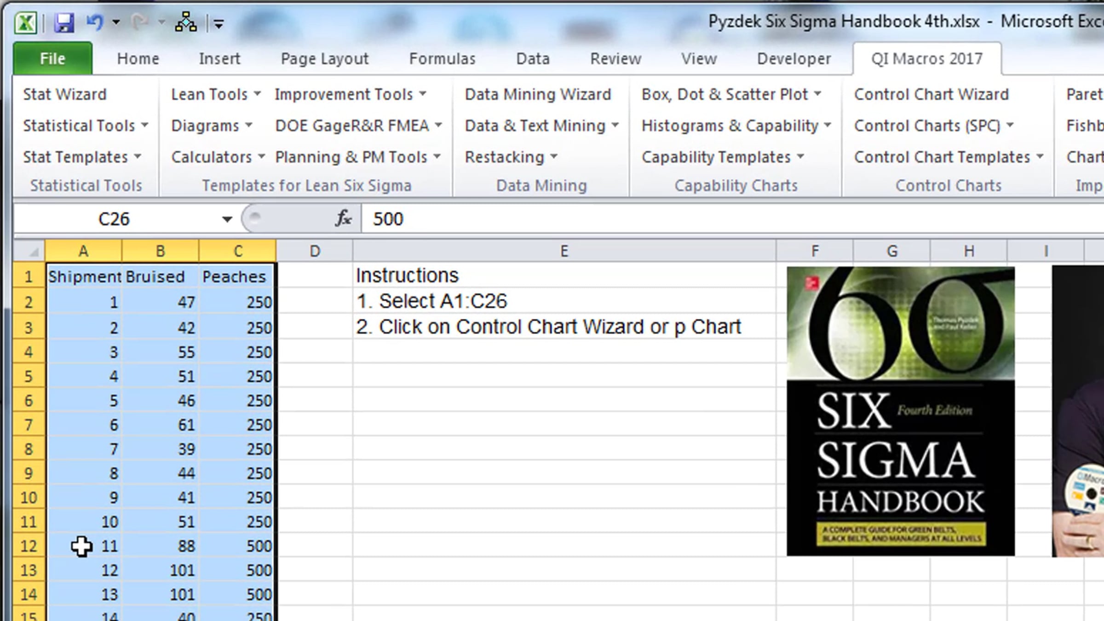Viewport: 1104px width, 621px height.
Task: Open the Customize Quick Access Toolbar arrow
Action: click(x=218, y=23)
